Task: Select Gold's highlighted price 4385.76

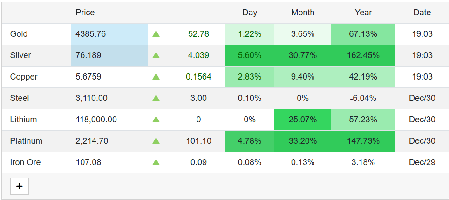Action: coord(109,34)
